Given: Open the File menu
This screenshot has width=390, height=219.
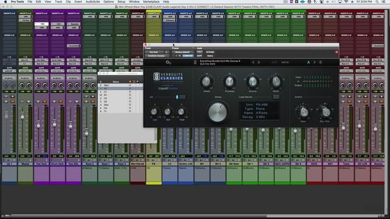Looking at the screenshot, I should pos(30,2).
